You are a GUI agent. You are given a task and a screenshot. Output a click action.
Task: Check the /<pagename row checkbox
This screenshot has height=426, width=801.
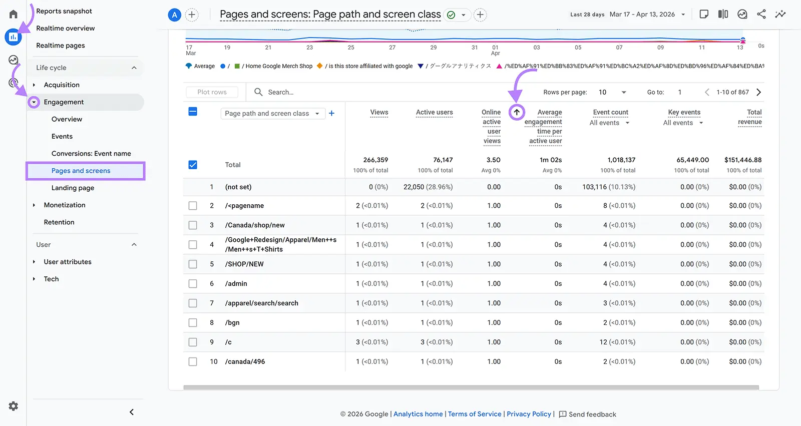click(193, 206)
